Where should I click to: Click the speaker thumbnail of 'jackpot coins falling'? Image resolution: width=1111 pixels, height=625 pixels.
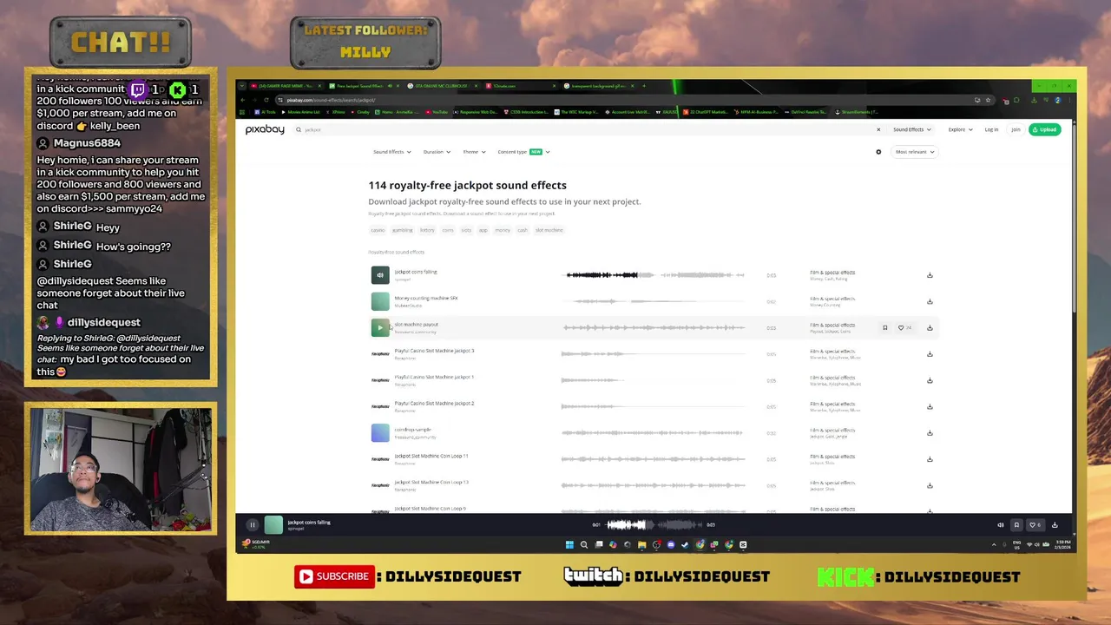[380, 275]
